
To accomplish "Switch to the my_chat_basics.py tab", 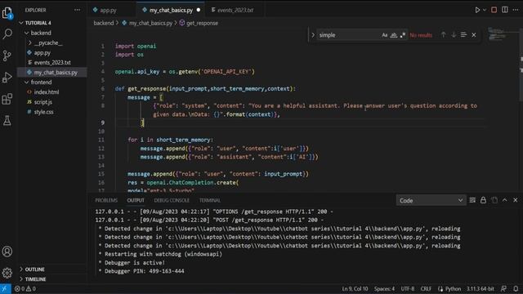I will (171, 11).
